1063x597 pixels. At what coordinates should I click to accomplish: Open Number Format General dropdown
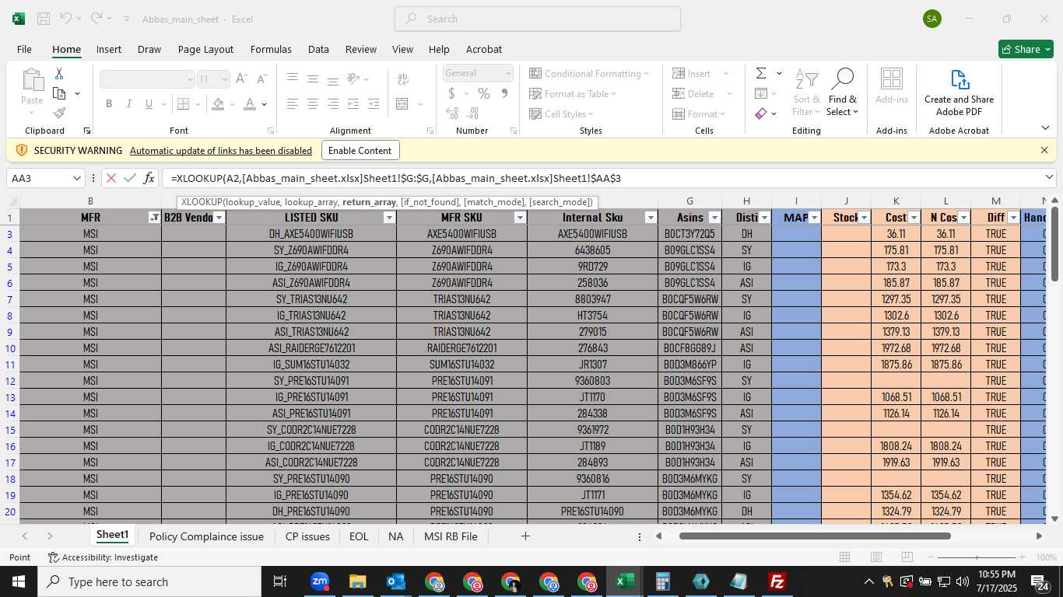click(508, 73)
